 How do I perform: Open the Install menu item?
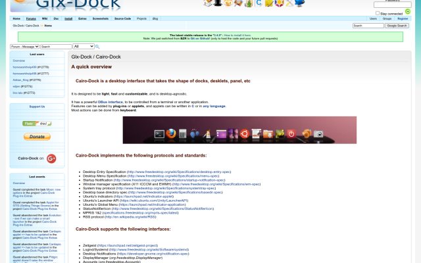tap(68, 19)
